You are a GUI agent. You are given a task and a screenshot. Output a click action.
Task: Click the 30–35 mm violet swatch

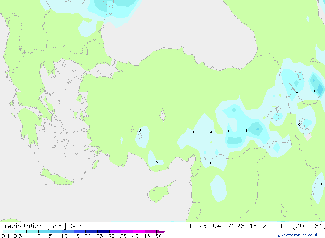(115, 232)
